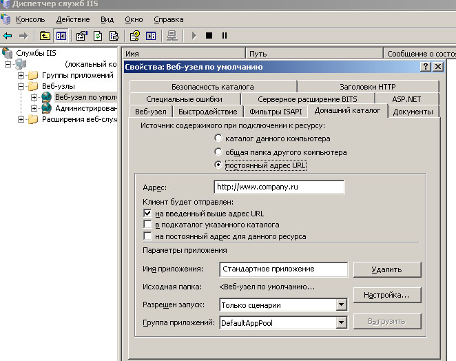
Task: Open the Действие menu
Action: (x=73, y=19)
